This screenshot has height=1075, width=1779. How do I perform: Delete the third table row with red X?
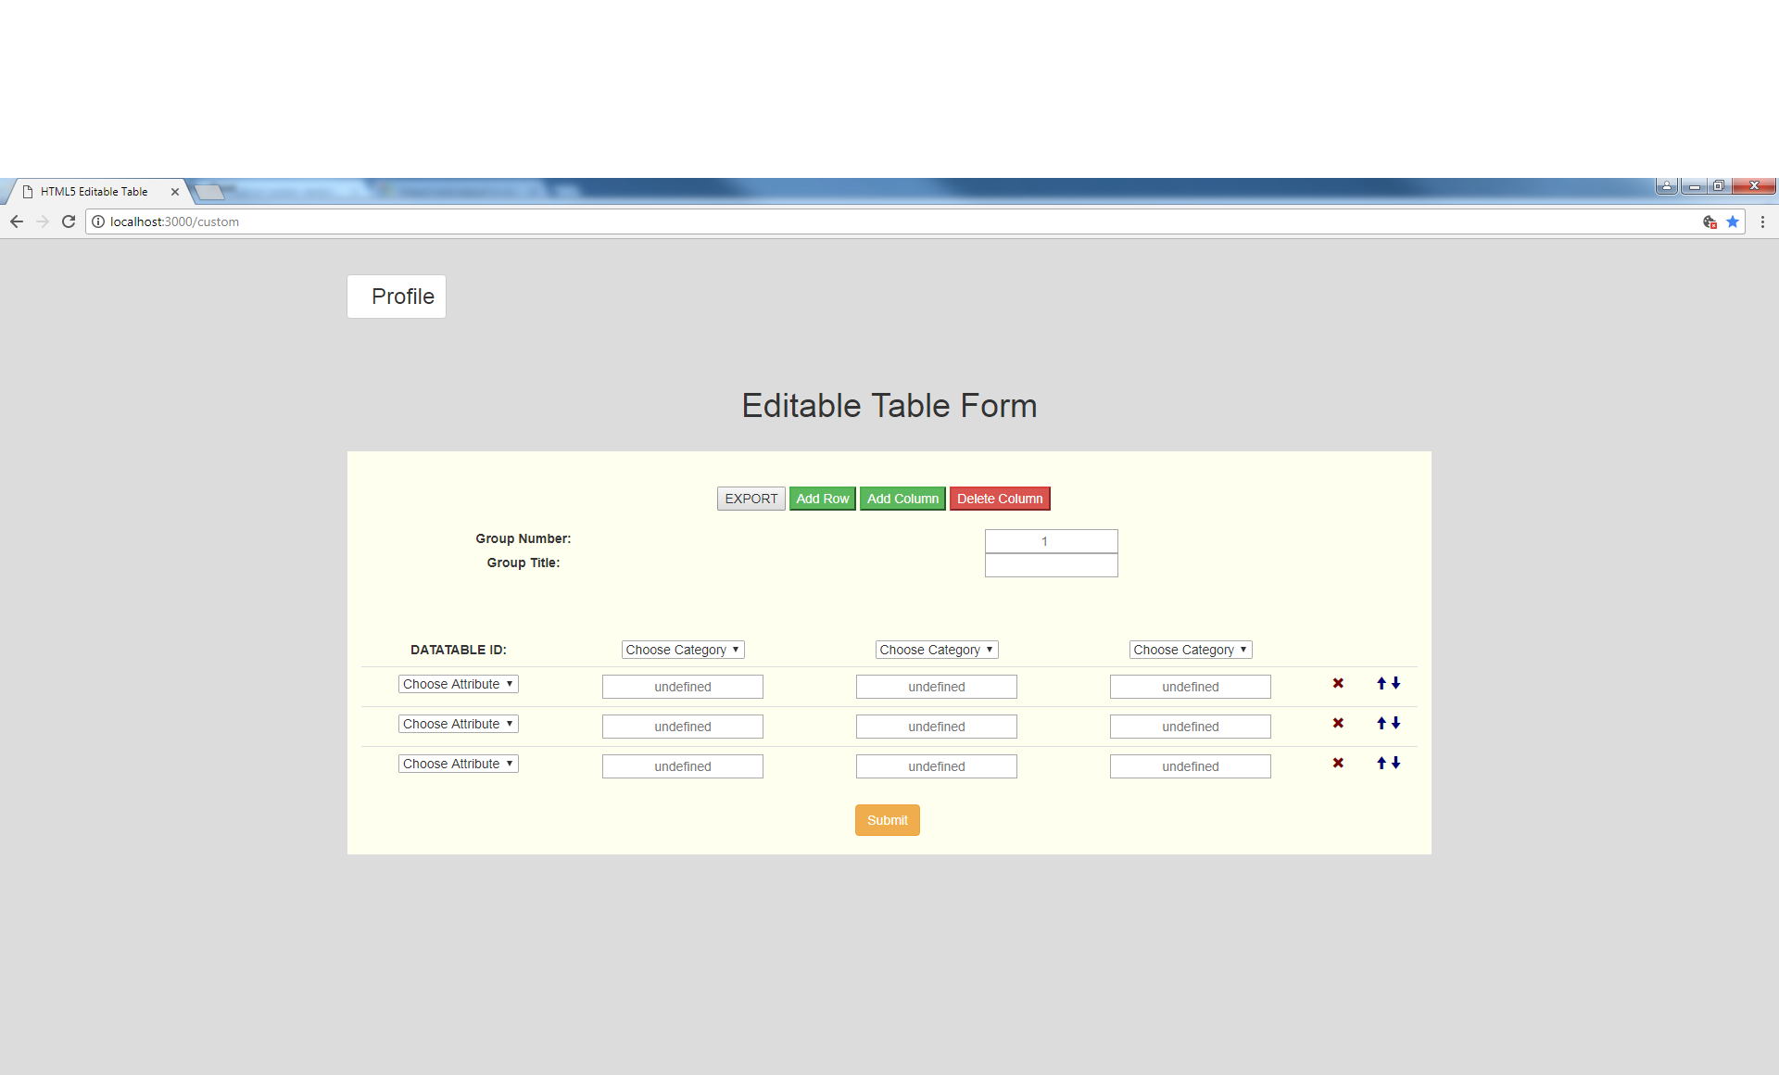click(x=1338, y=763)
